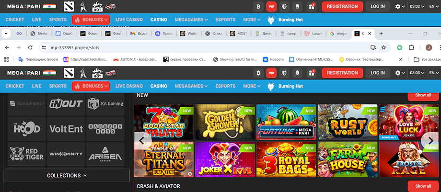The width and height of the screenshot is (441, 192).
Task: Open the Barbara Bang provider tile
Action: 105,129
